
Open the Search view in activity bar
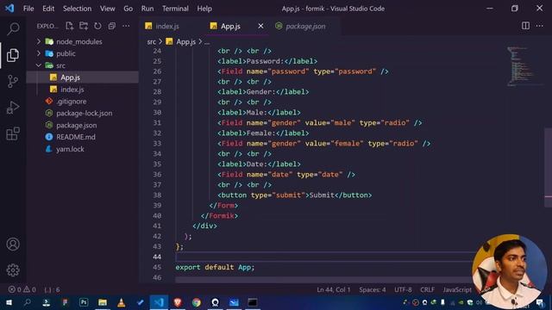click(13, 28)
